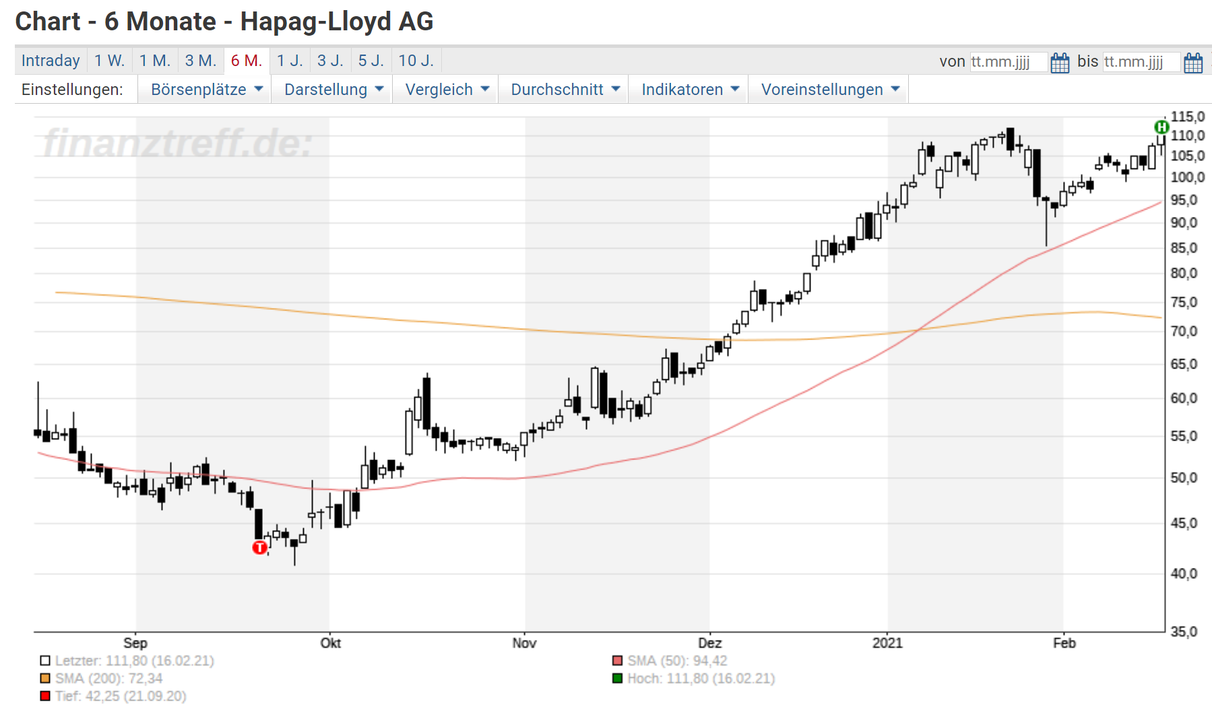Click the orange SMA (200) legend swatch
Image resolution: width=1212 pixels, height=704 pixels.
[x=45, y=678]
